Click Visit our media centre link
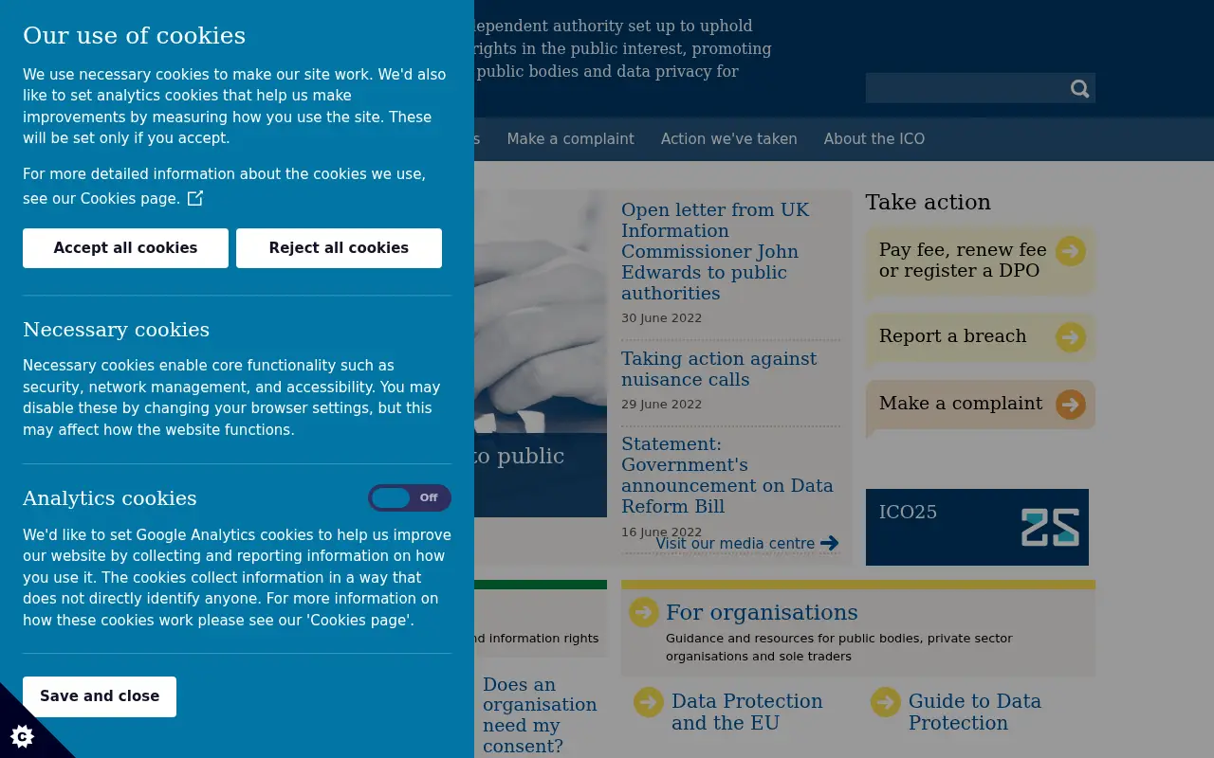This screenshot has height=758, width=1214. 735,544
